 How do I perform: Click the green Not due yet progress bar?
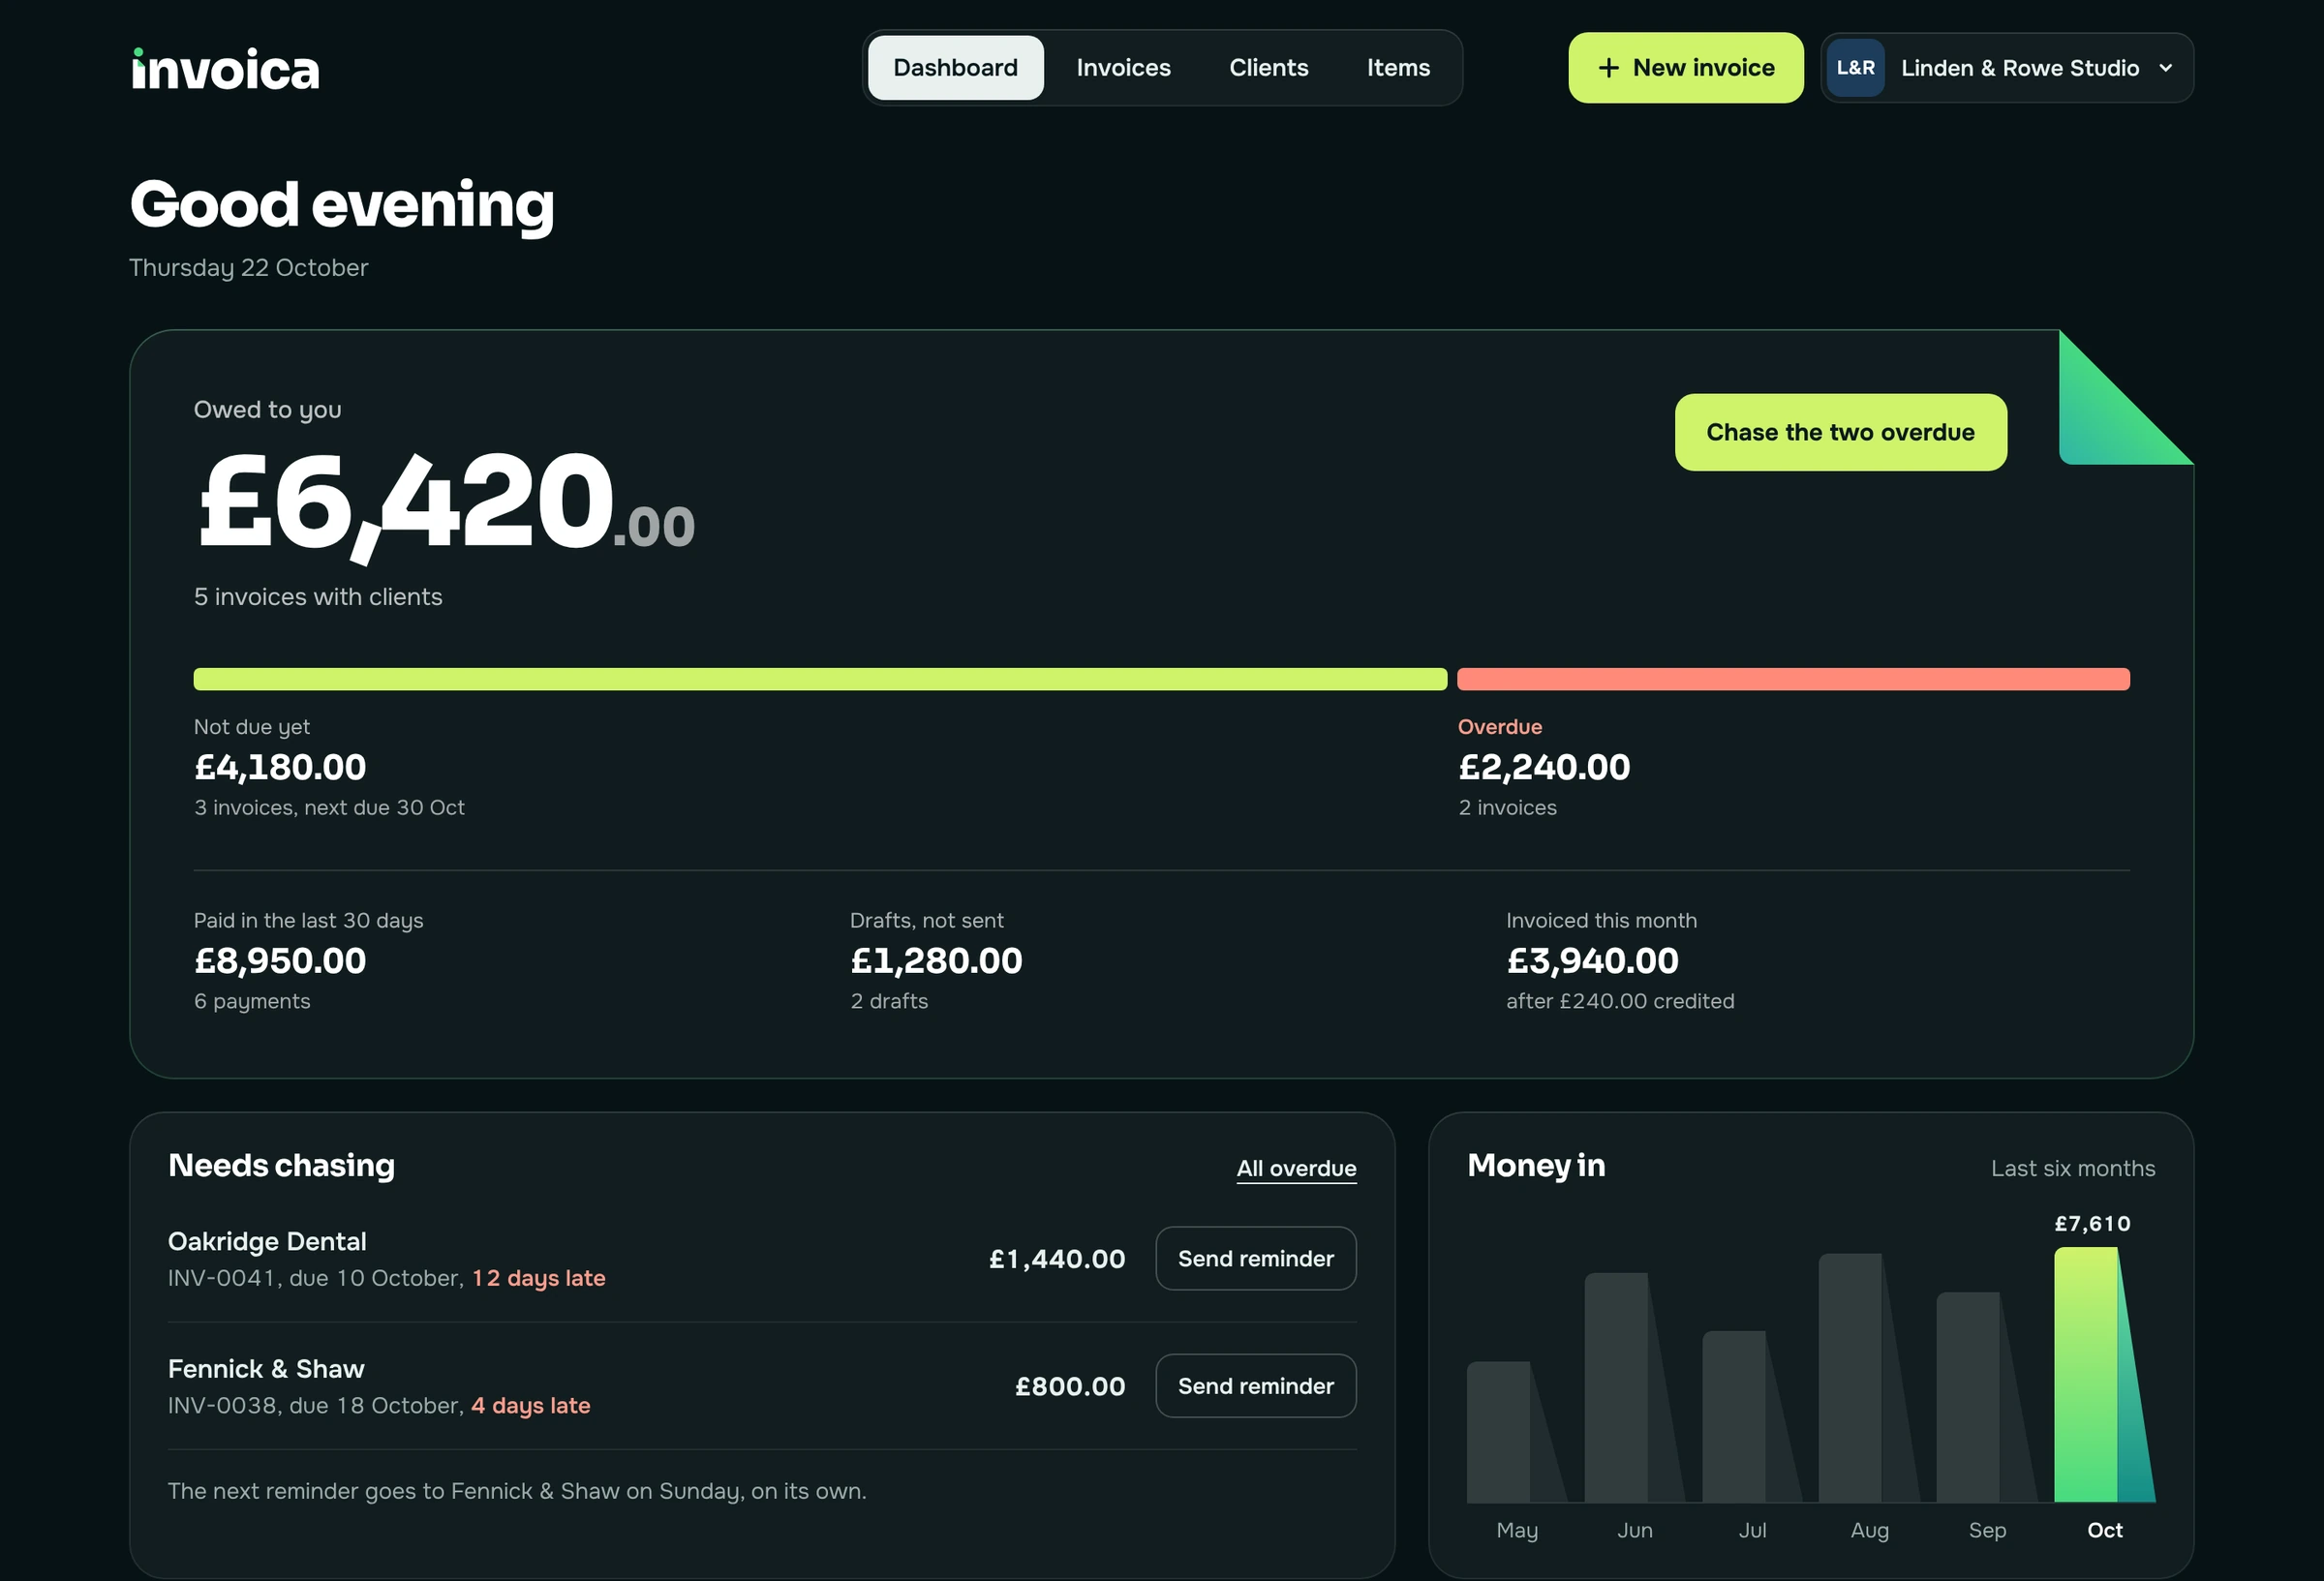click(x=820, y=679)
